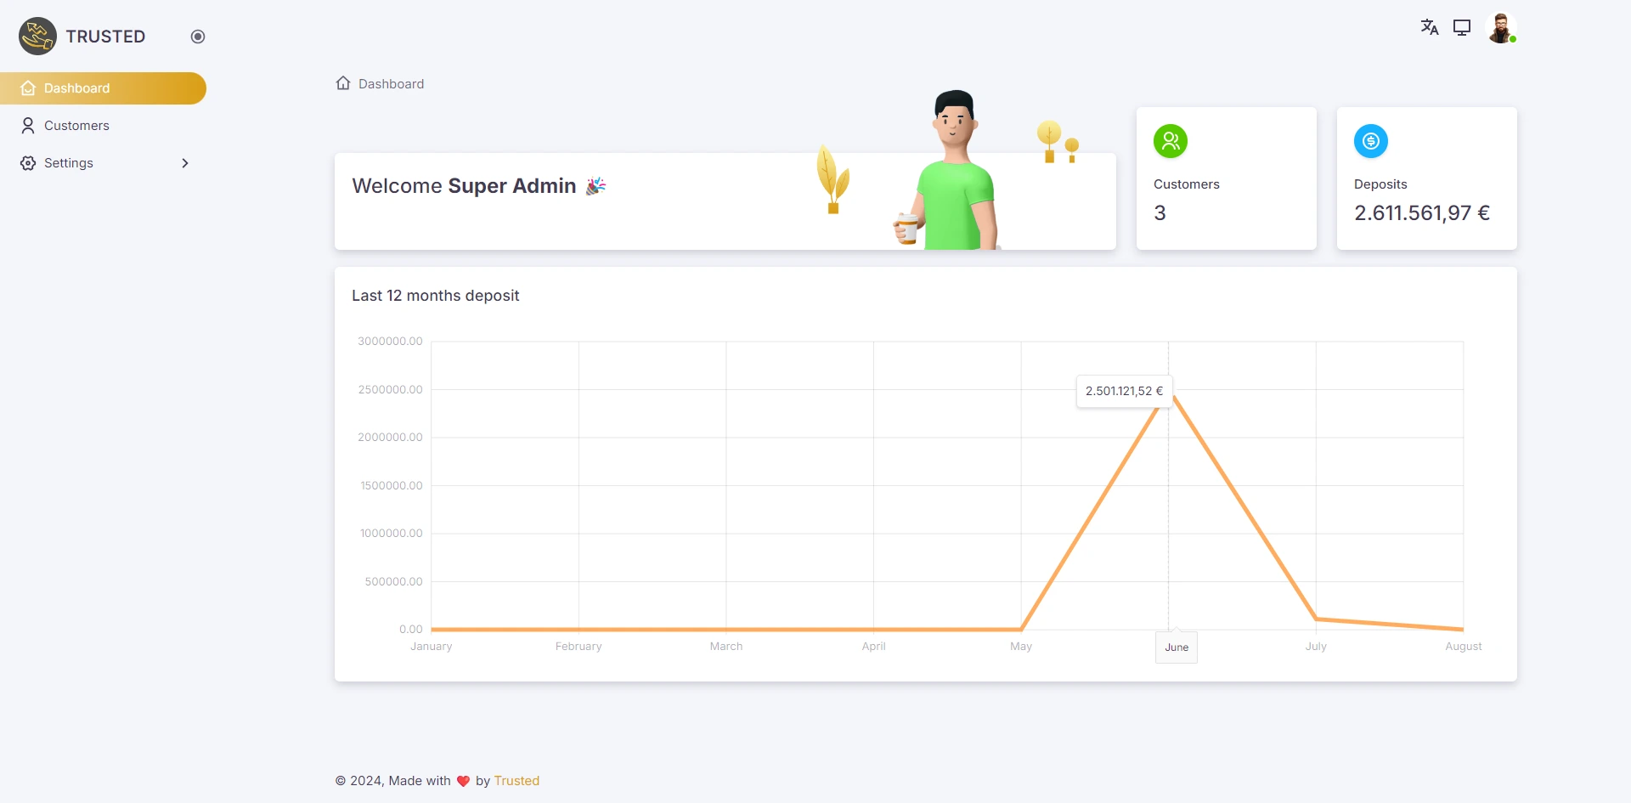Open the Customers menu item
The height and width of the screenshot is (803, 1631).
pyautogui.click(x=76, y=126)
